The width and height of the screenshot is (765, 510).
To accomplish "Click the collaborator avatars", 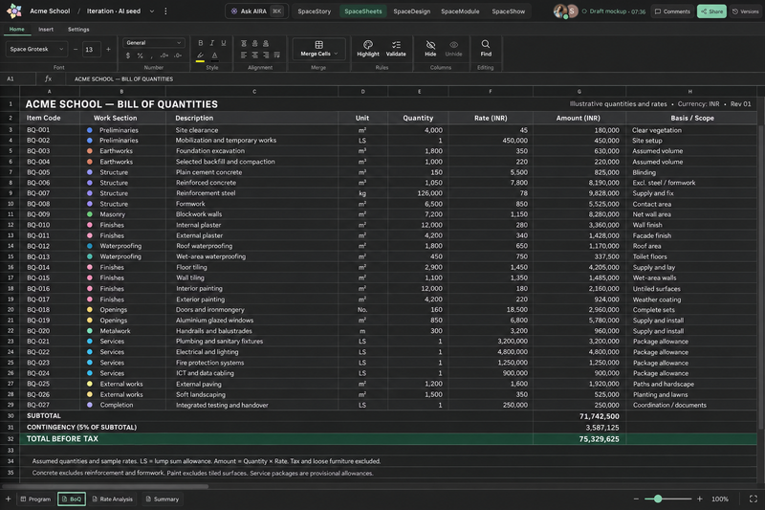I will 566,11.
